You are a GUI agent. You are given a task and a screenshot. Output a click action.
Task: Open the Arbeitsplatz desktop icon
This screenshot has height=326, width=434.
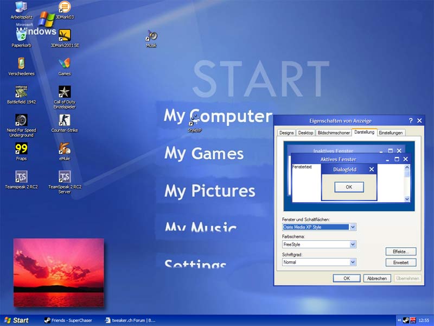tap(21, 8)
